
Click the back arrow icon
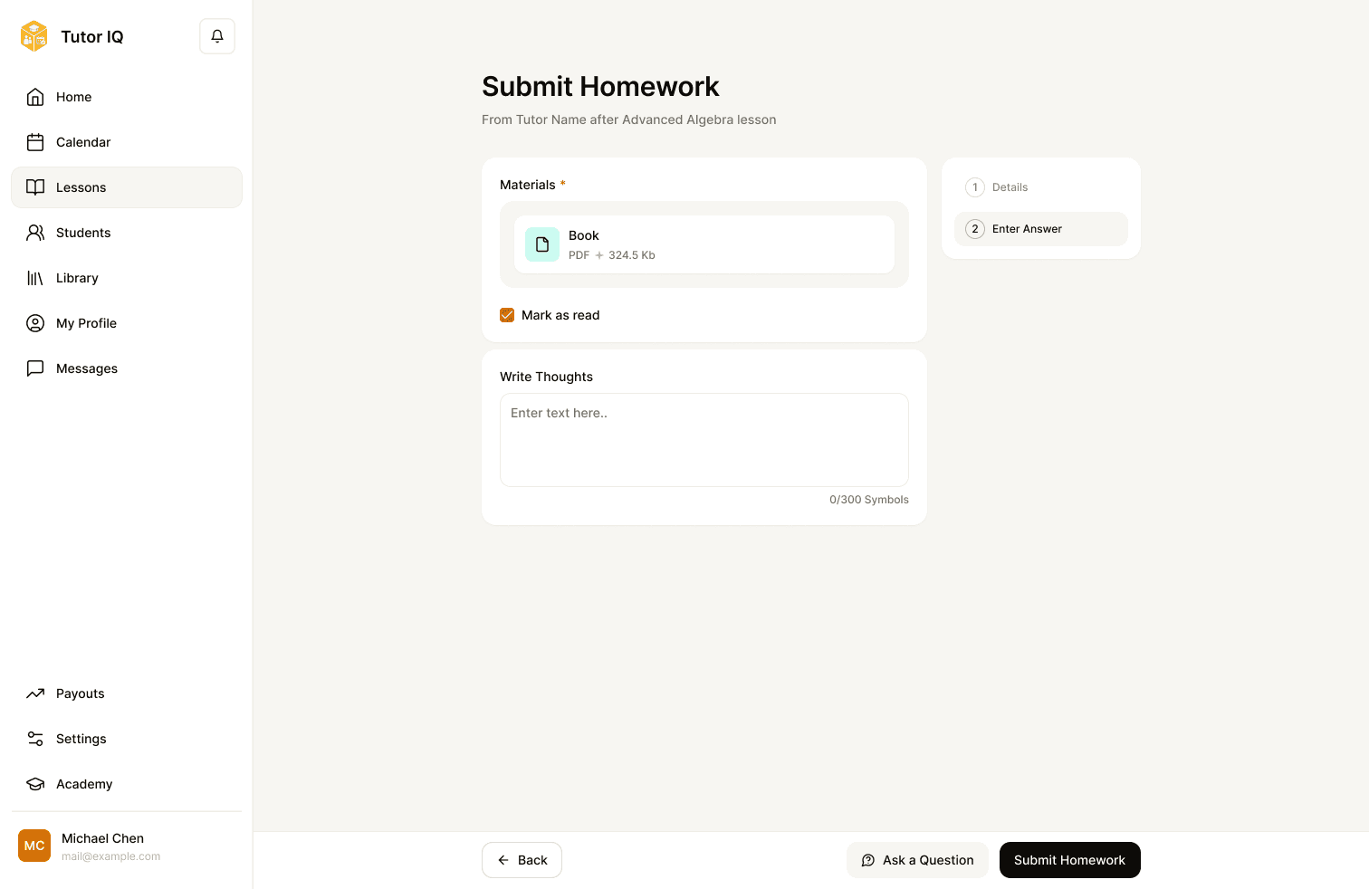[503, 860]
